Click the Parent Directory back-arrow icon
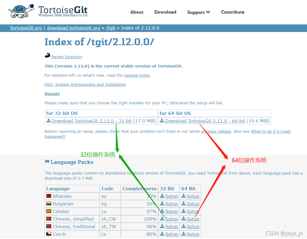 pyautogui.click(x=47, y=56)
